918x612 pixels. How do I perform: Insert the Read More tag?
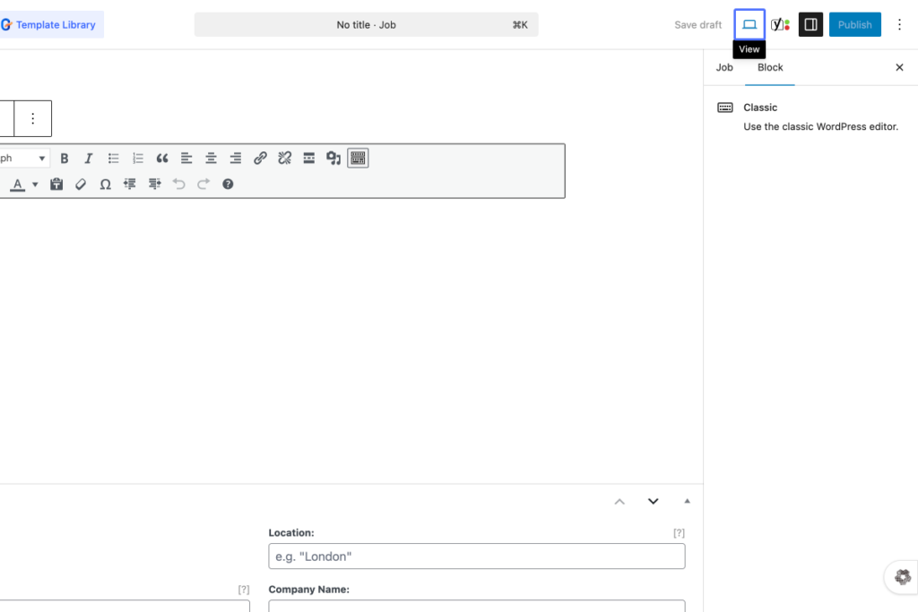[308, 158]
